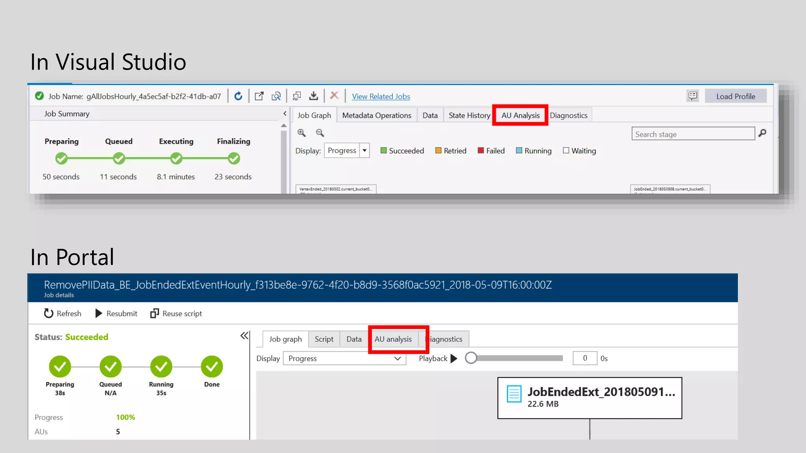Open job in new window icon
Viewport: 806px width, 453px height.
259,96
